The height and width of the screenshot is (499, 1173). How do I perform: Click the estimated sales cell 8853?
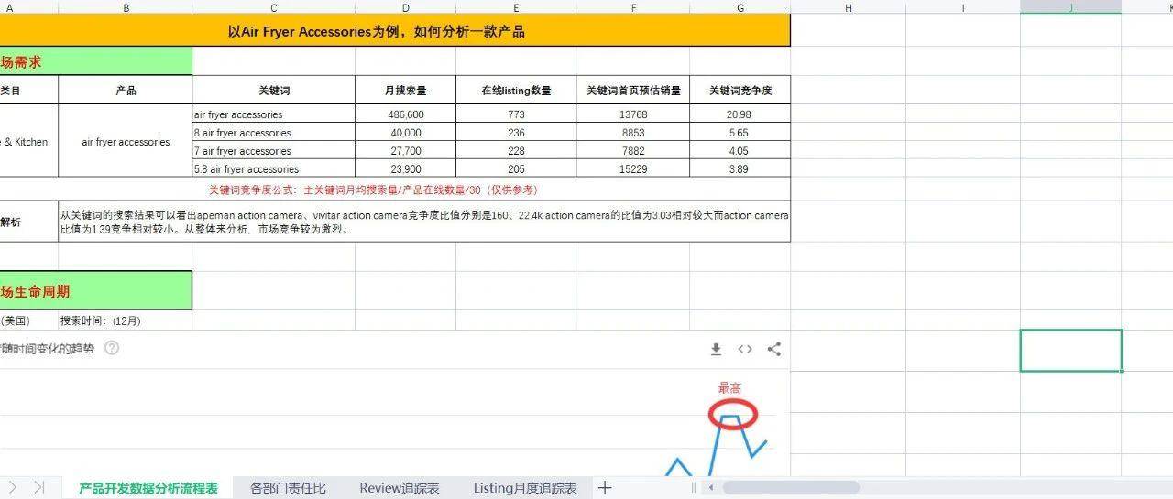point(633,133)
